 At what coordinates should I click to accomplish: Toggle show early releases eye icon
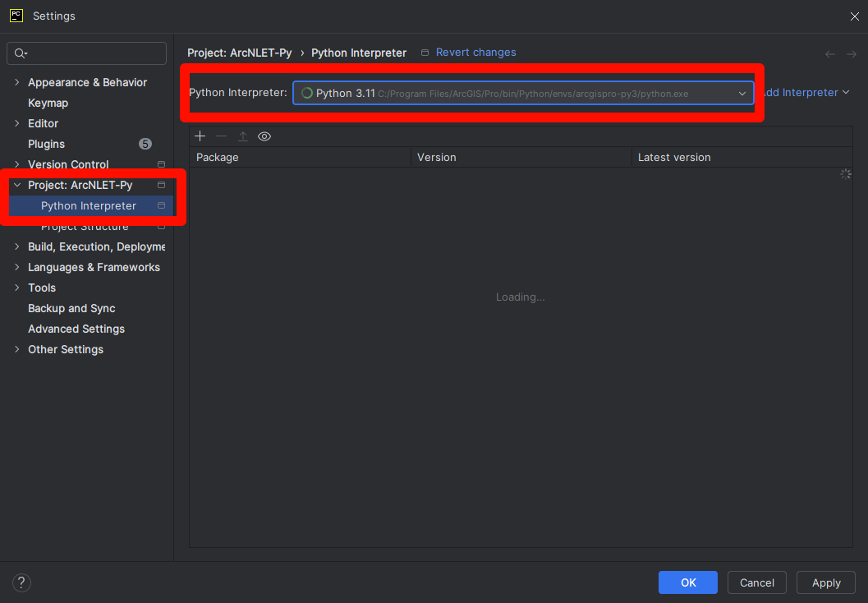(264, 136)
